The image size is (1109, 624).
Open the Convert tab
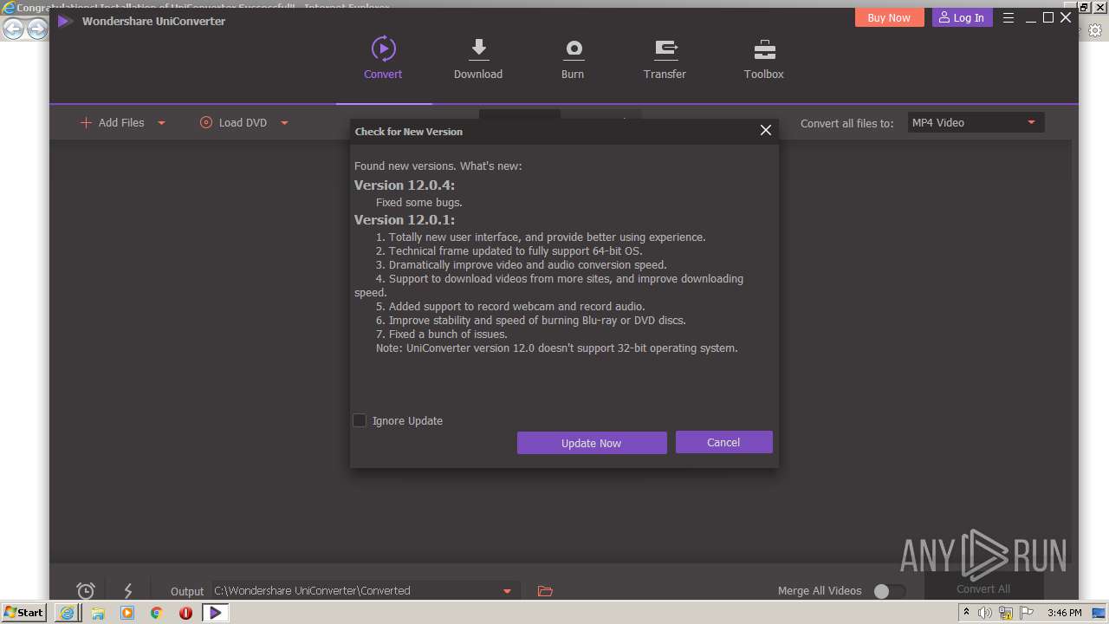[383, 59]
